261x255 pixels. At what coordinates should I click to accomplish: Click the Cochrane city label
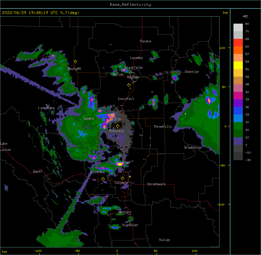click(97, 172)
